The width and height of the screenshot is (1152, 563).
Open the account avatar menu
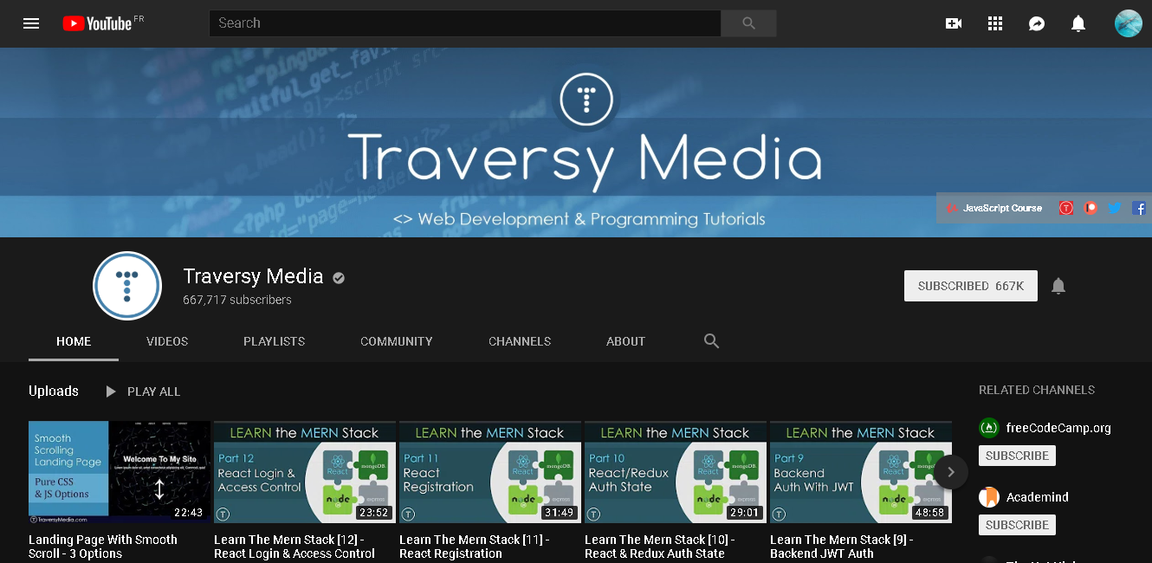tap(1129, 23)
